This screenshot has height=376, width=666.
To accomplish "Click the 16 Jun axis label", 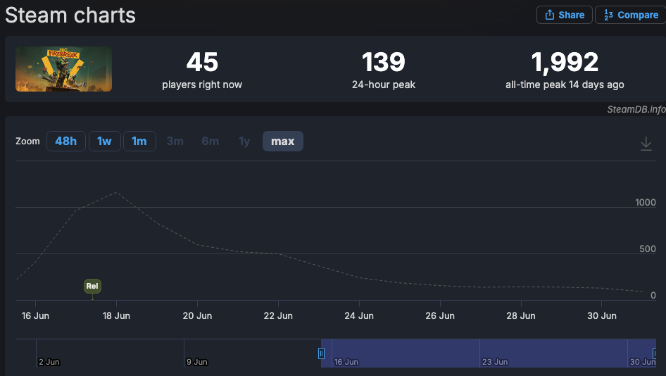I will 35,315.
